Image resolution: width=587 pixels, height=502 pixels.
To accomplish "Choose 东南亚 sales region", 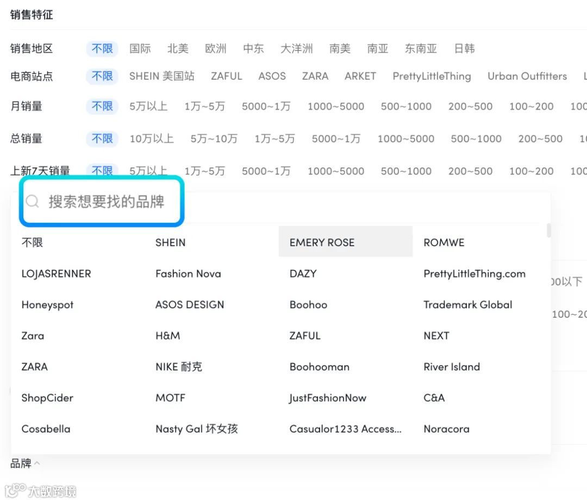I will (421, 49).
